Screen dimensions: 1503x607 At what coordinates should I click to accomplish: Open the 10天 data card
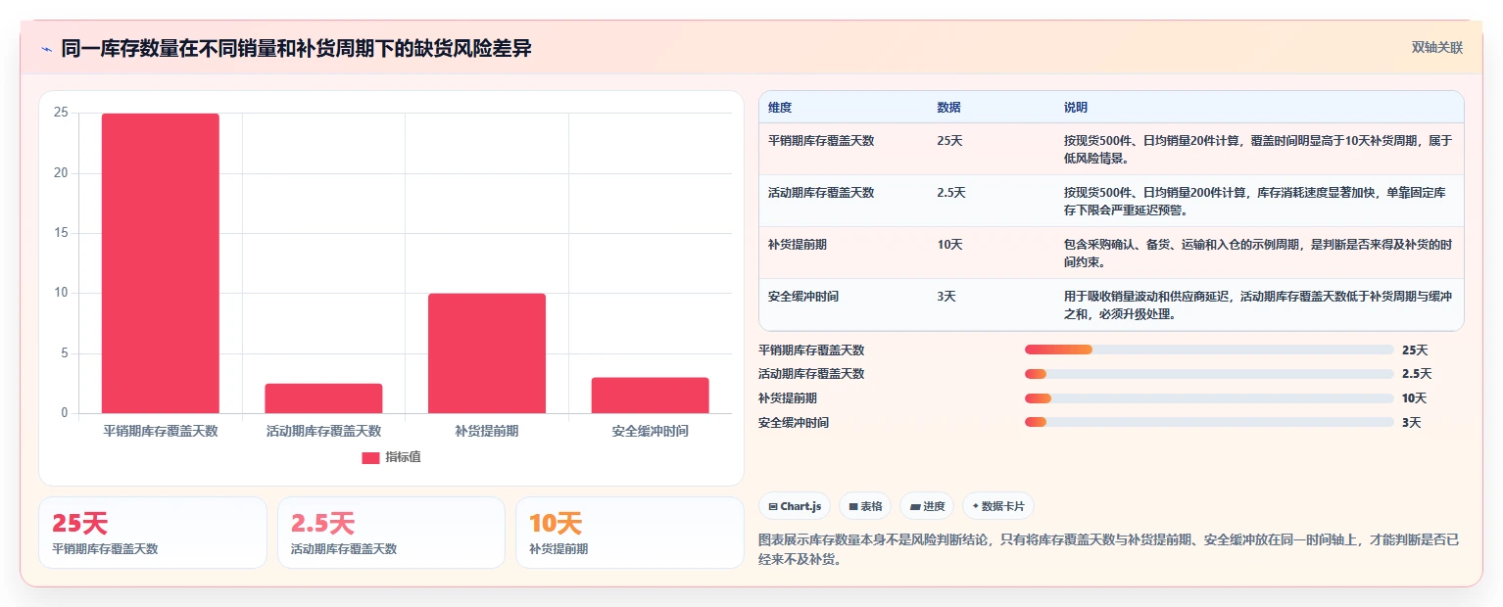(x=630, y=533)
